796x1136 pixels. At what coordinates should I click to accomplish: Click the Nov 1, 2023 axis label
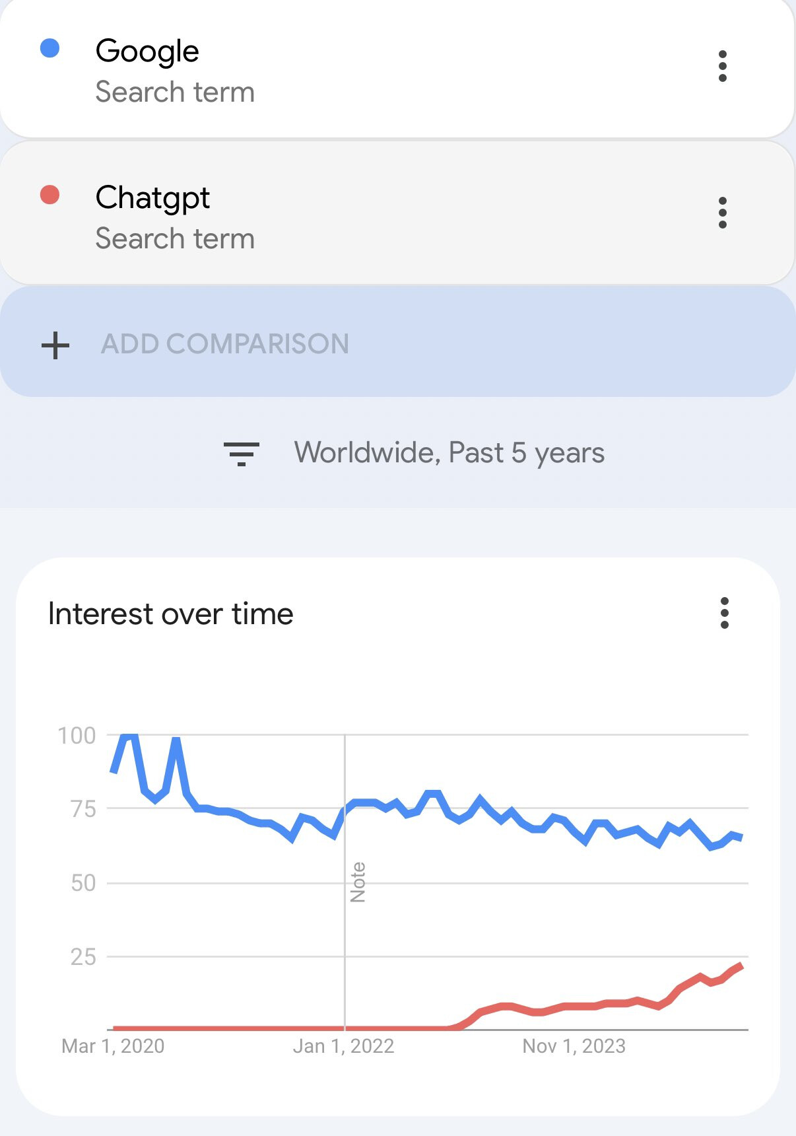[x=574, y=1046]
